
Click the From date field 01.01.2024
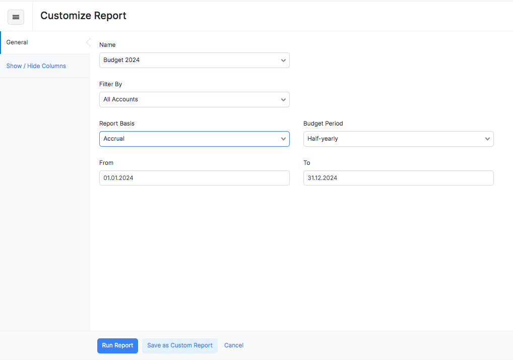(195, 178)
